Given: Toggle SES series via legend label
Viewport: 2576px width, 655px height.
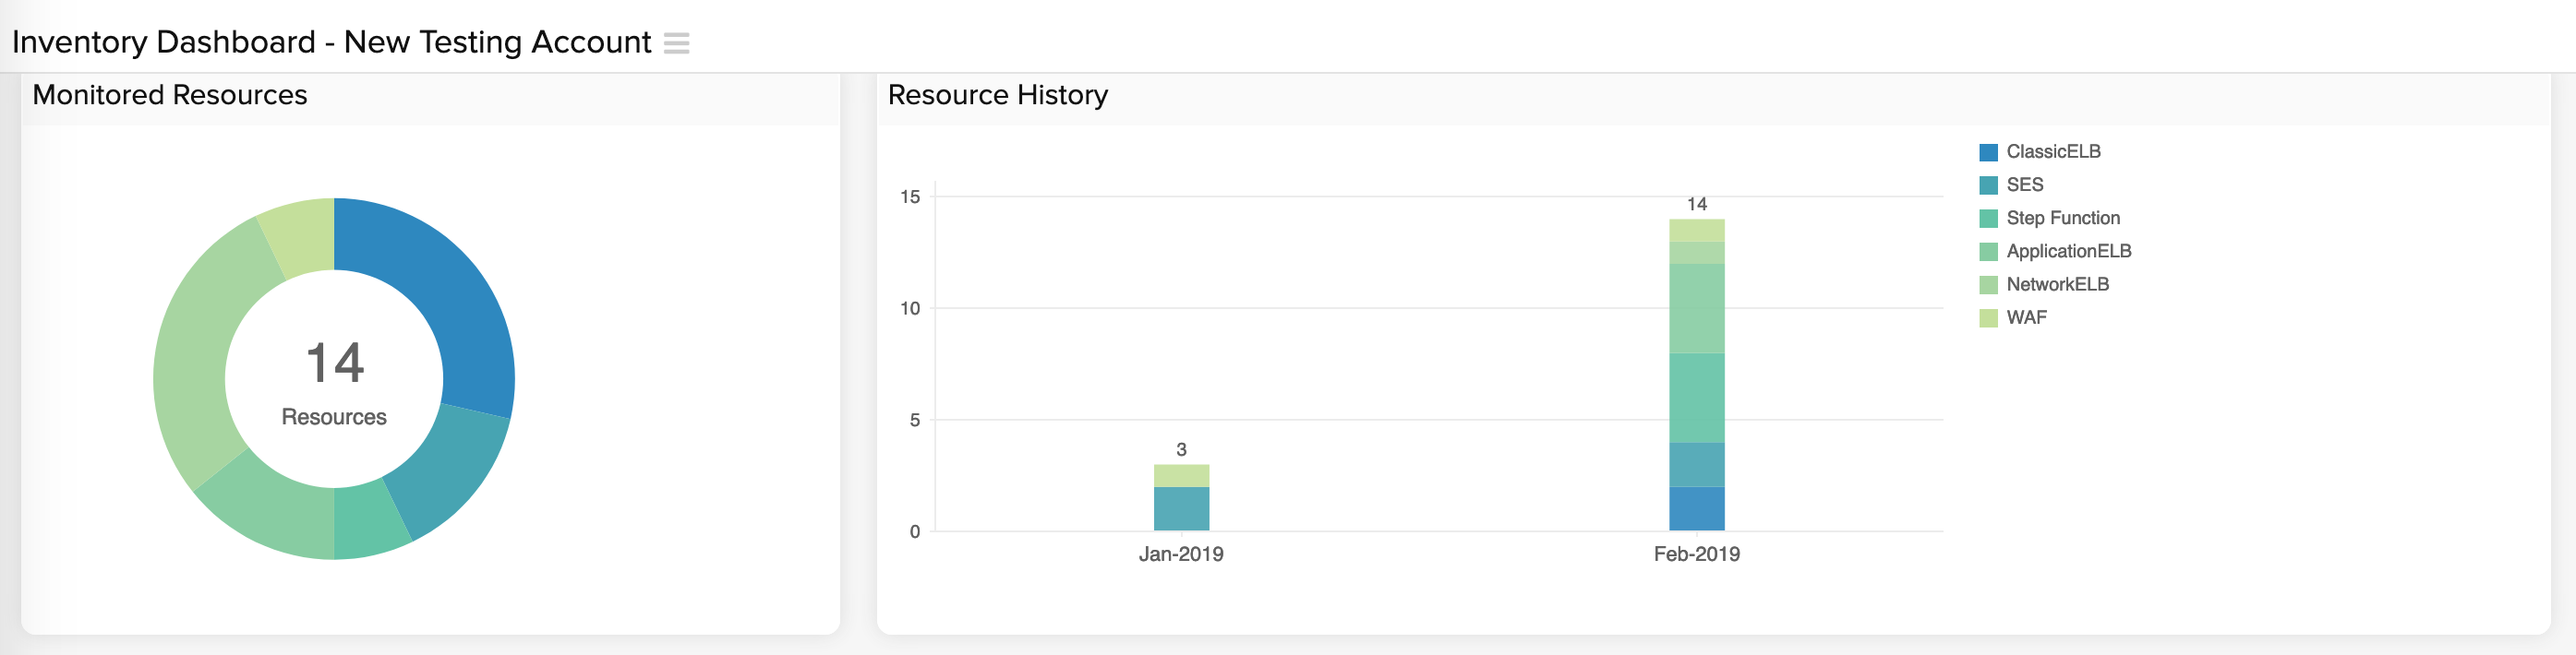Looking at the screenshot, I should click(2024, 185).
